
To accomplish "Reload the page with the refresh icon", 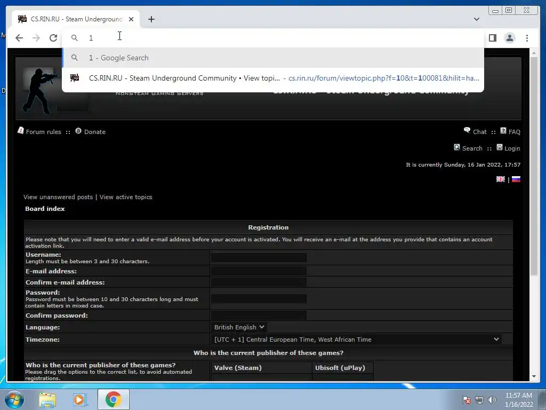I will point(53,38).
